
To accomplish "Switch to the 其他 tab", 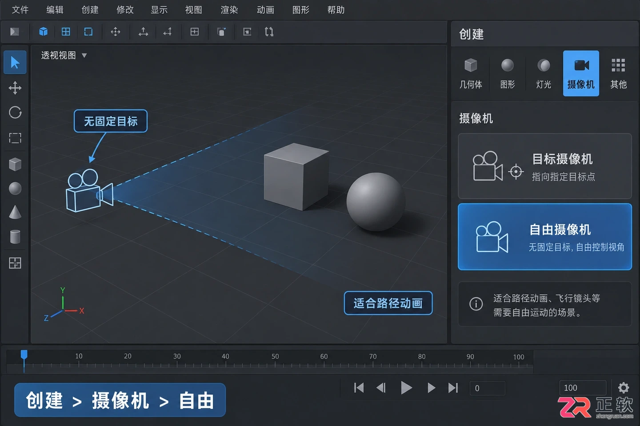I will (618, 74).
